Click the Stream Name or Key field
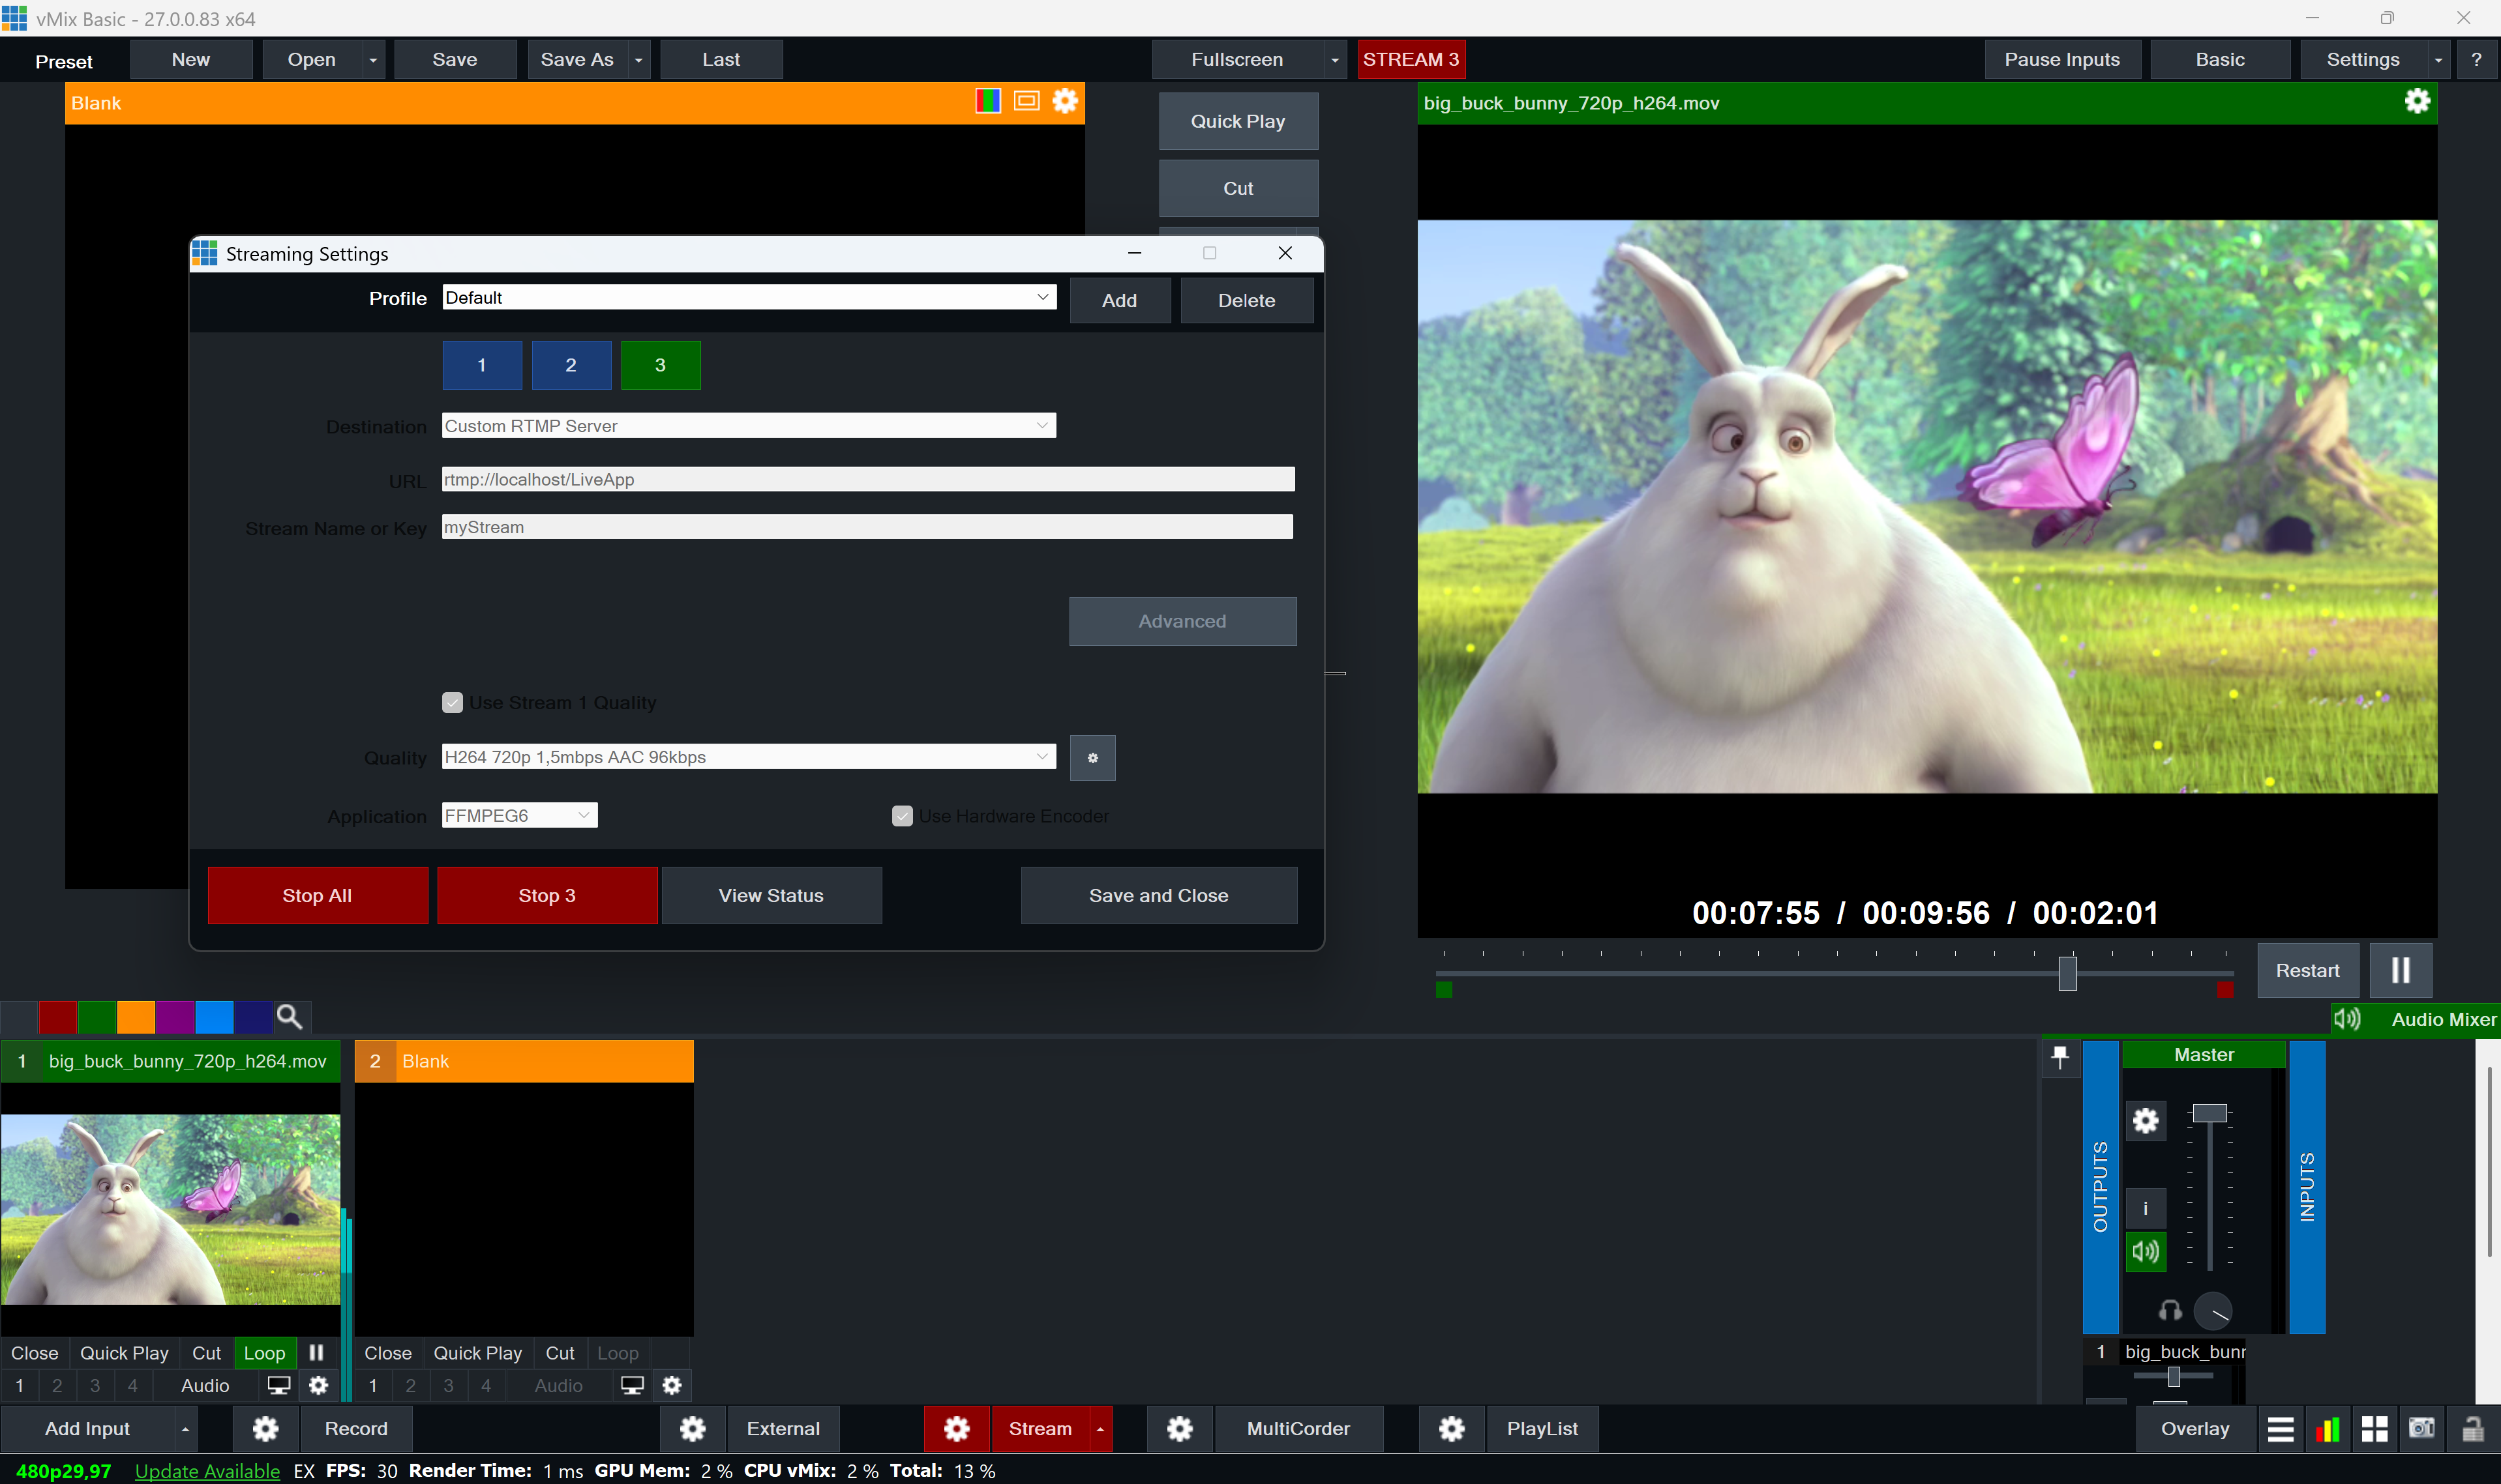The height and width of the screenshot is (1484, 2501). pyautogui.click(x=867, y=527)
